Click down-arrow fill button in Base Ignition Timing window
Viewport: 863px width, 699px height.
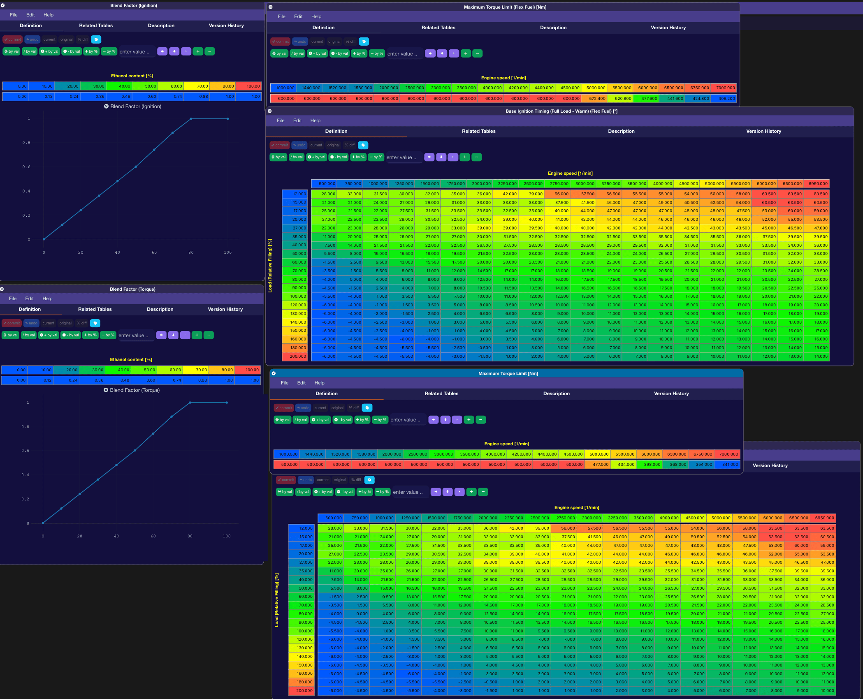point(441,157)
